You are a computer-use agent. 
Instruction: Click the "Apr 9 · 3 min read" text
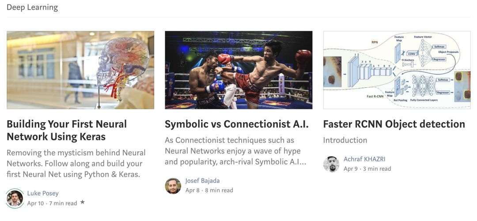(367, 169)
